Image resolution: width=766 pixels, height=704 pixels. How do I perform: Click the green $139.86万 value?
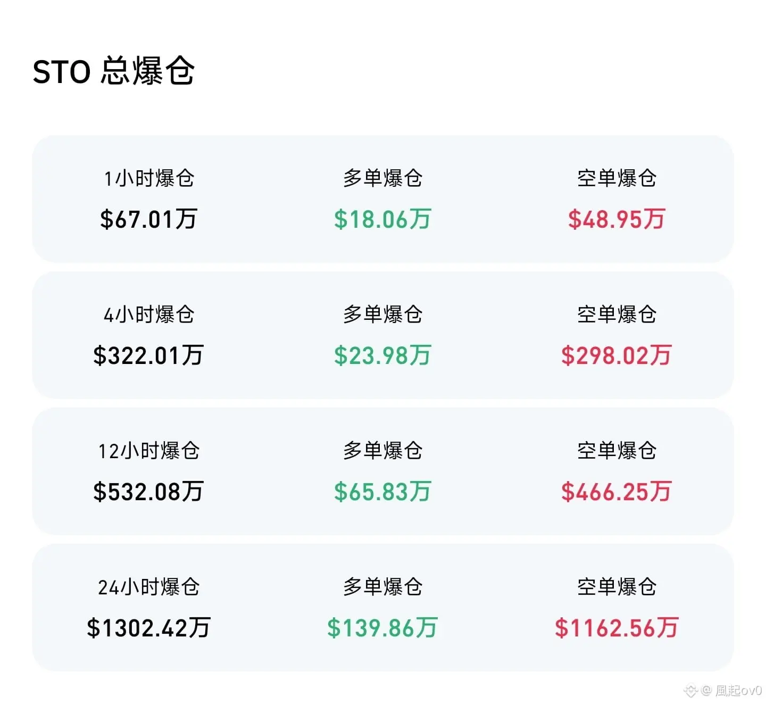382,628
